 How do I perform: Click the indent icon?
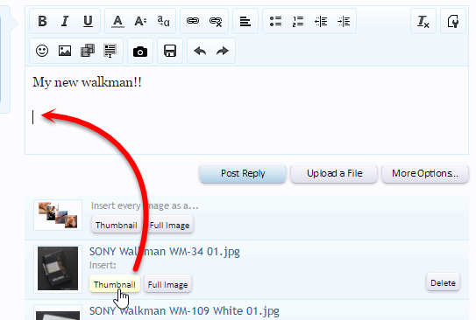tap(344, 21)
